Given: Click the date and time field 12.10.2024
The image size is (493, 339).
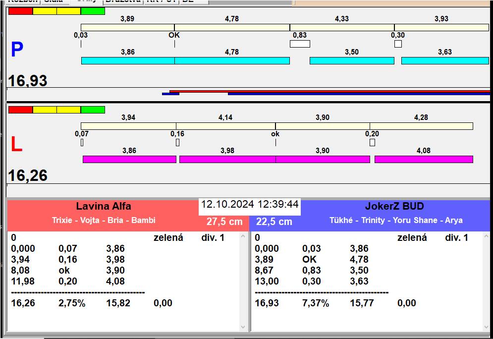Looking at the screenshot, I should coord(250,204).
